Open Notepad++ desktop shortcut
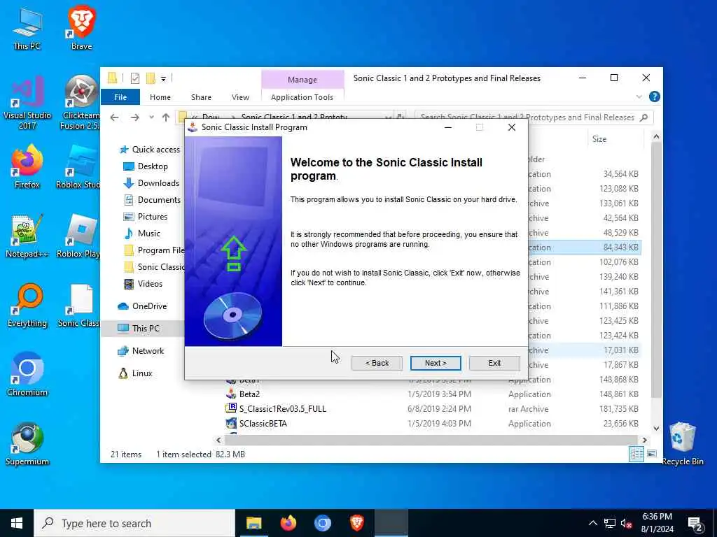Screen dimensions: 717x537 tap(27, 236)
